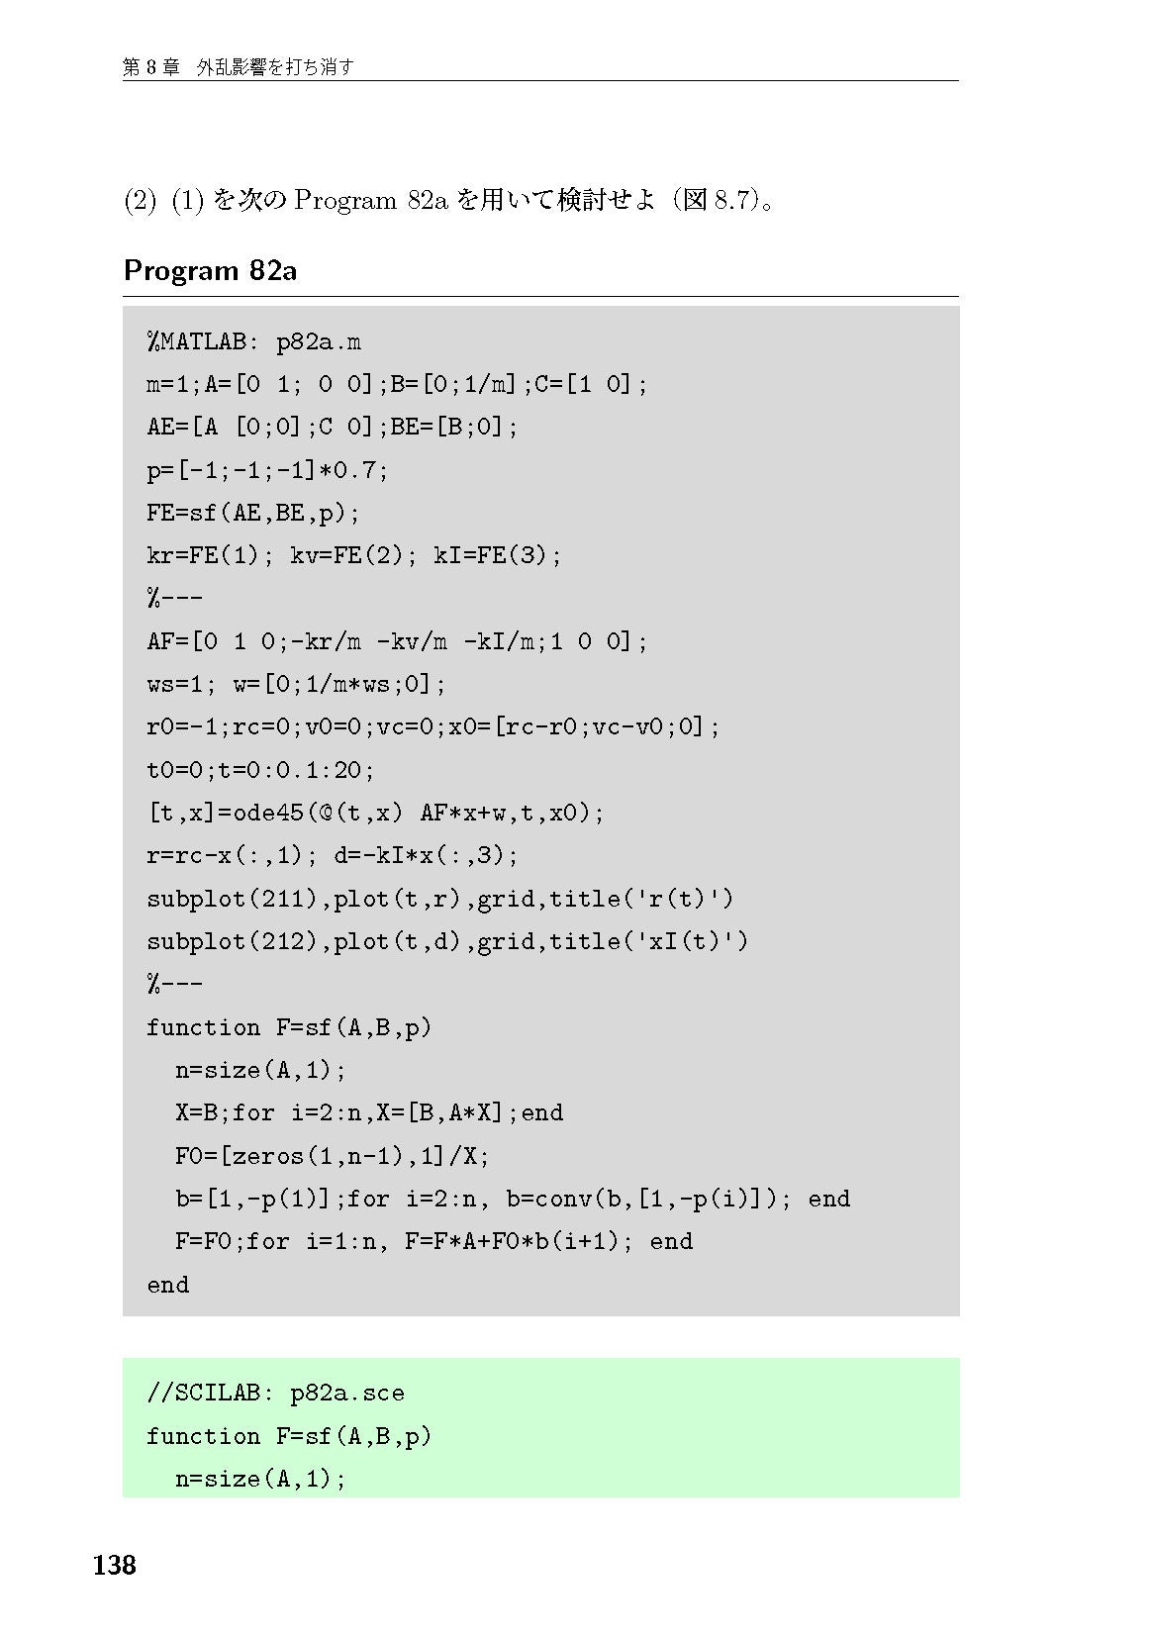The image size is (1154, 1637).
Task: Click the line assigning kr, kv and kI
Action: point(353,555)
